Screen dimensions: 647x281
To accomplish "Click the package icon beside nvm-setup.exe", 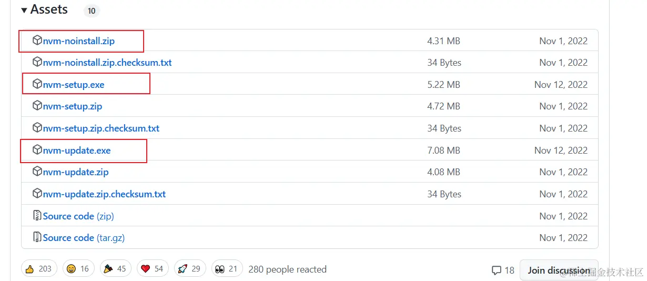I will pos(37,84).
